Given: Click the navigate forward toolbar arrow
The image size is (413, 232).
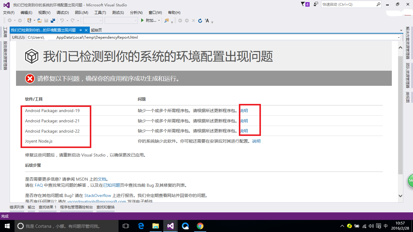Looking at the screenshot, I should (20, 21).
